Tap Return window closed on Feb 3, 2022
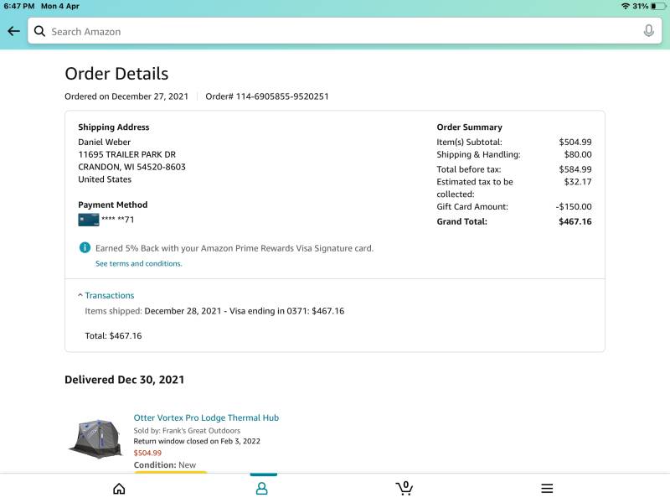The height and width of the screenshot is (503, 670). pos(197,441)
